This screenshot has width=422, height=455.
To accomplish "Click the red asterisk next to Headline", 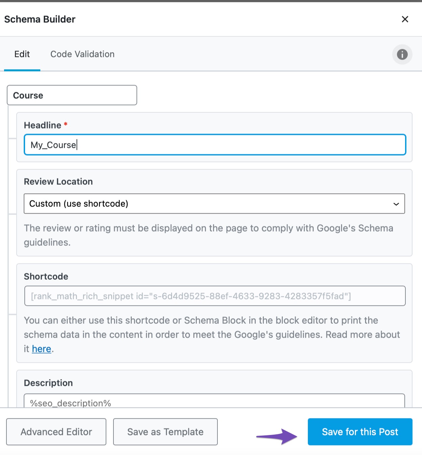I will [x=65, y=125].
